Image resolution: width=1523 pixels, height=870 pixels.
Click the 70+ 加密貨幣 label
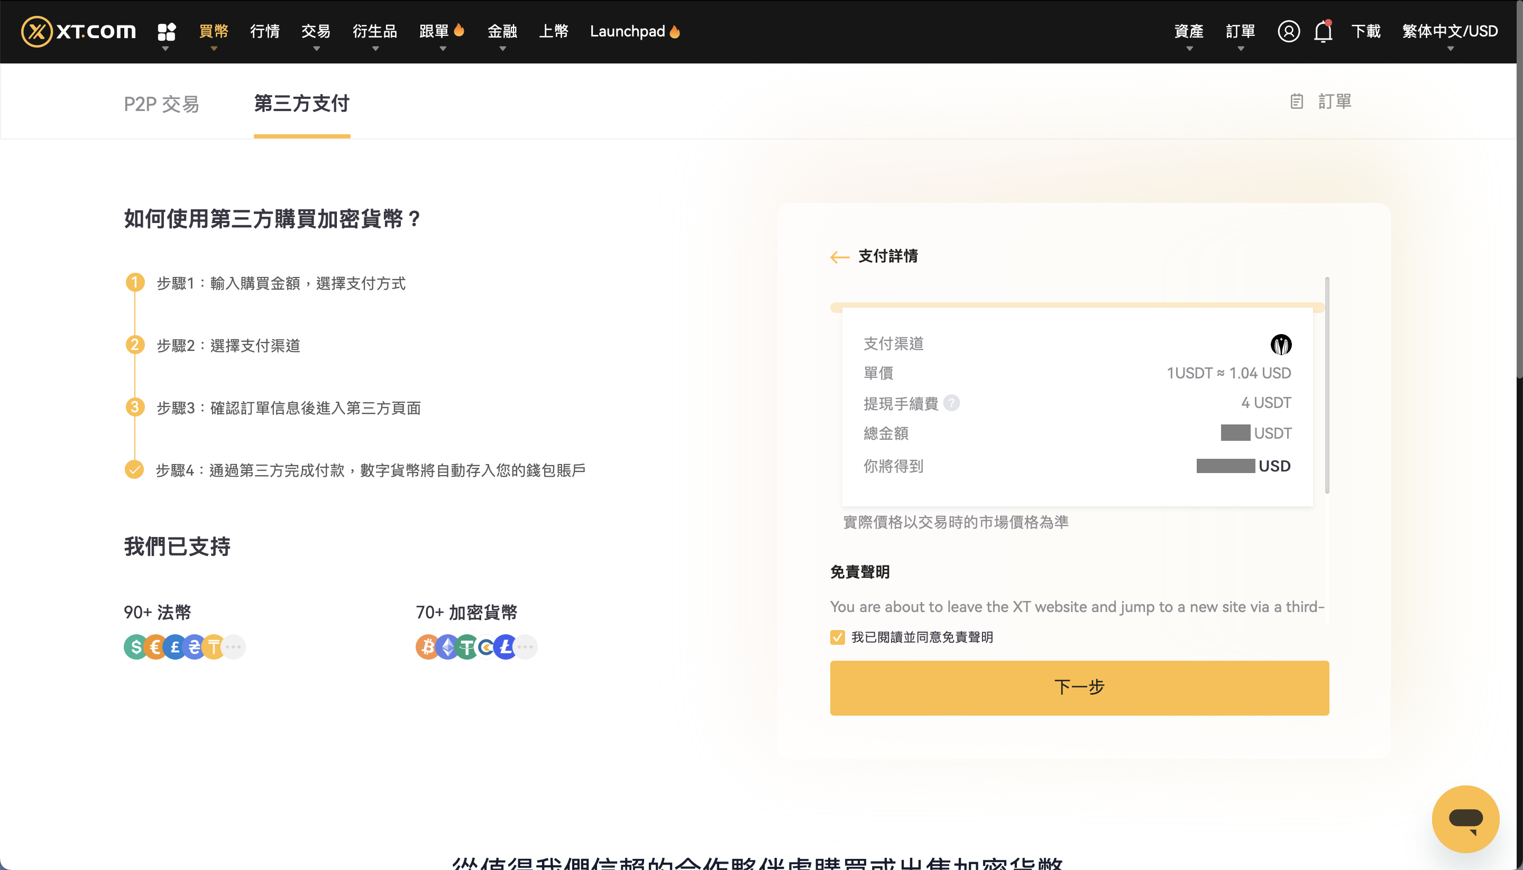click(x=466, y=613)
